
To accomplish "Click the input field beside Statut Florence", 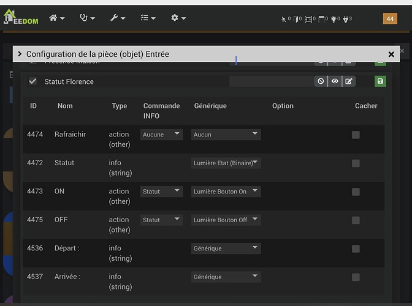I will (x=271, y=81).
